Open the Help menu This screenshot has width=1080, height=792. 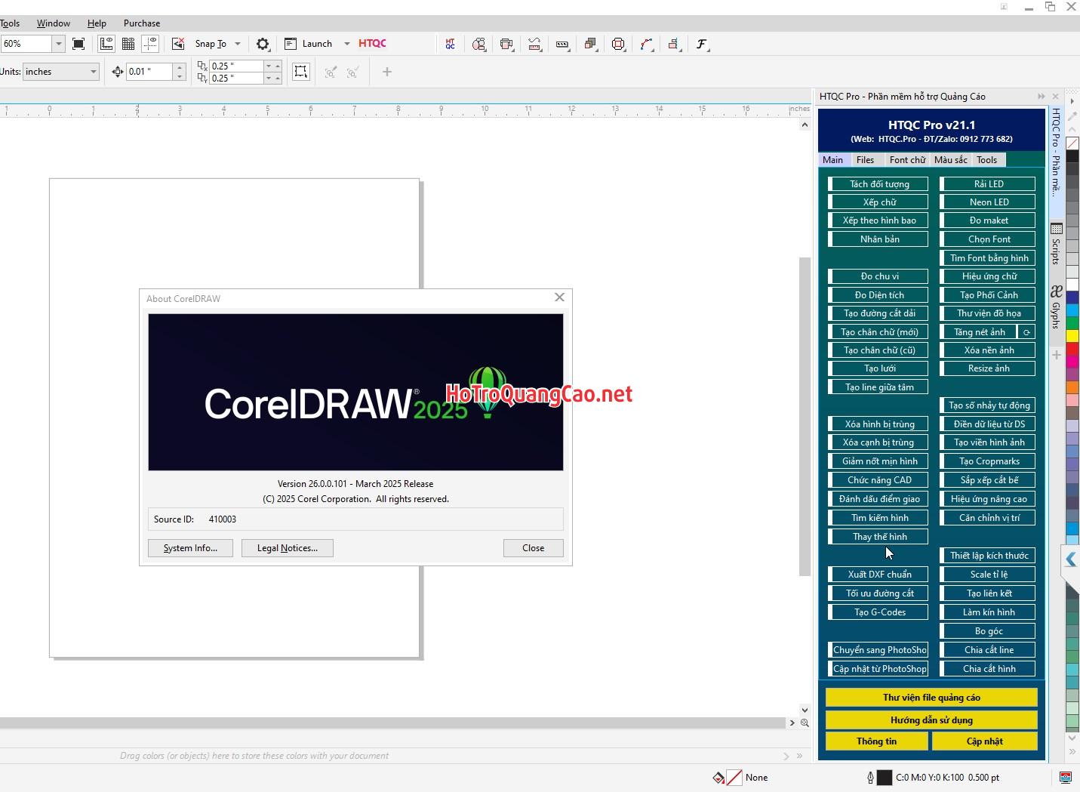point(97,23)
